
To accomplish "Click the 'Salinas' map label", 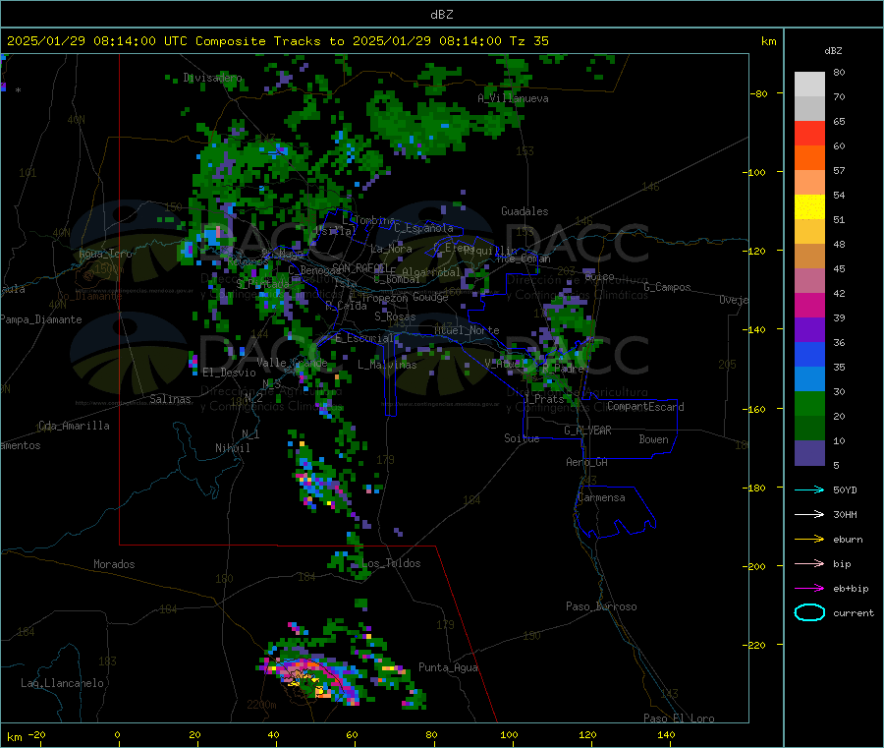I will 170,399.
